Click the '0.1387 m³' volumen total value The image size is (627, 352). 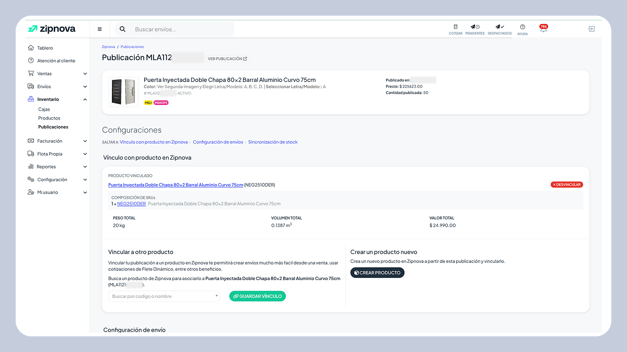coord(282,226)
